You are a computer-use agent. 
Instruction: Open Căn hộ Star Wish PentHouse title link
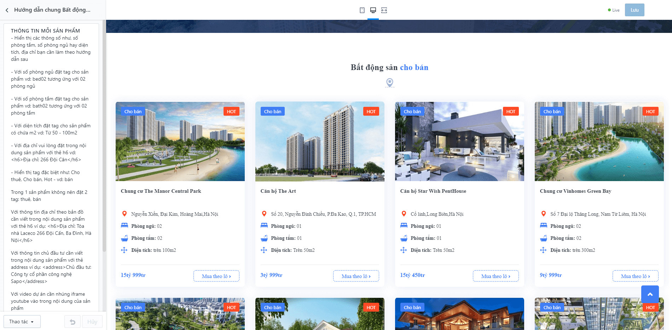click(x=433, y=191)
